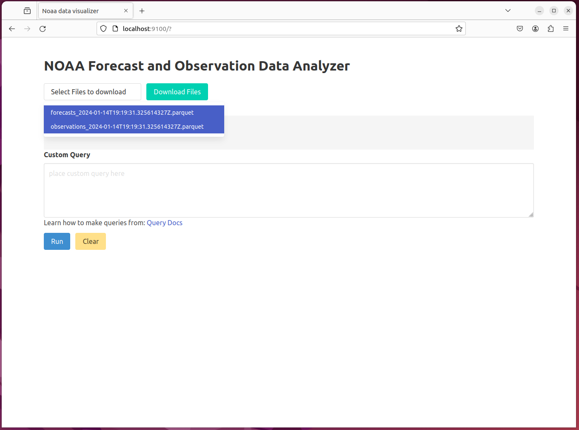This screenshot has height=430, width=579.
Task: Reload the page with refresh icon
Action: click(43, 28)
